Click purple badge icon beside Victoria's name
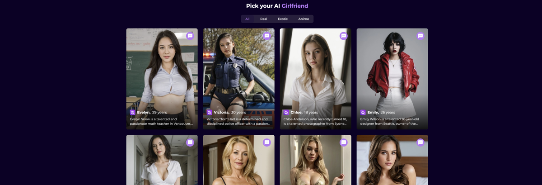The image size is (542, 185). (x=210, y=112)
